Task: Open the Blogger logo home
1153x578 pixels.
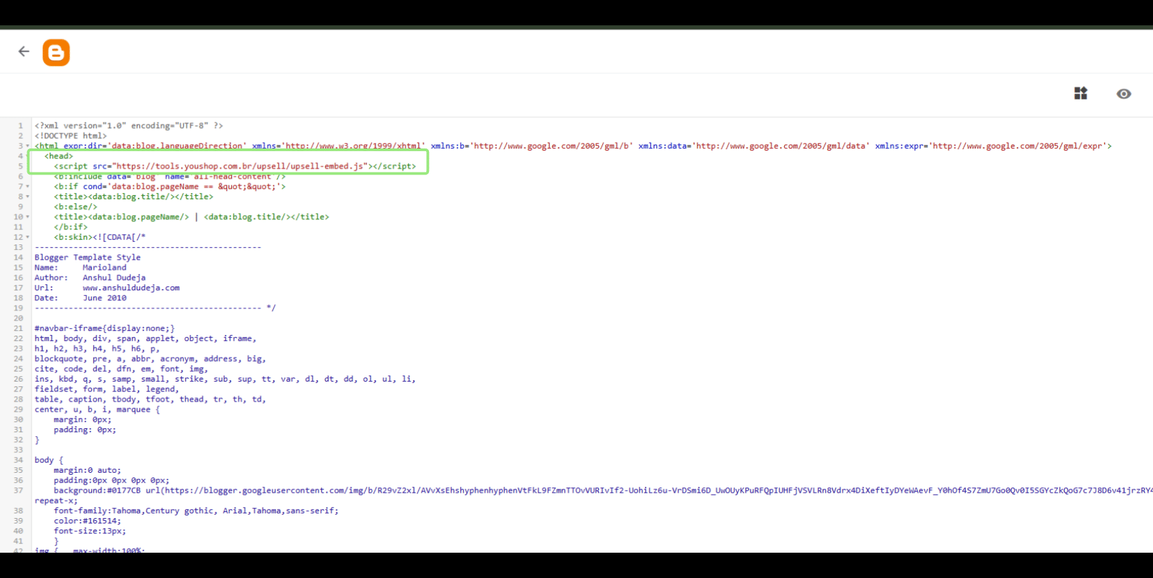Action: click(56, 53)
